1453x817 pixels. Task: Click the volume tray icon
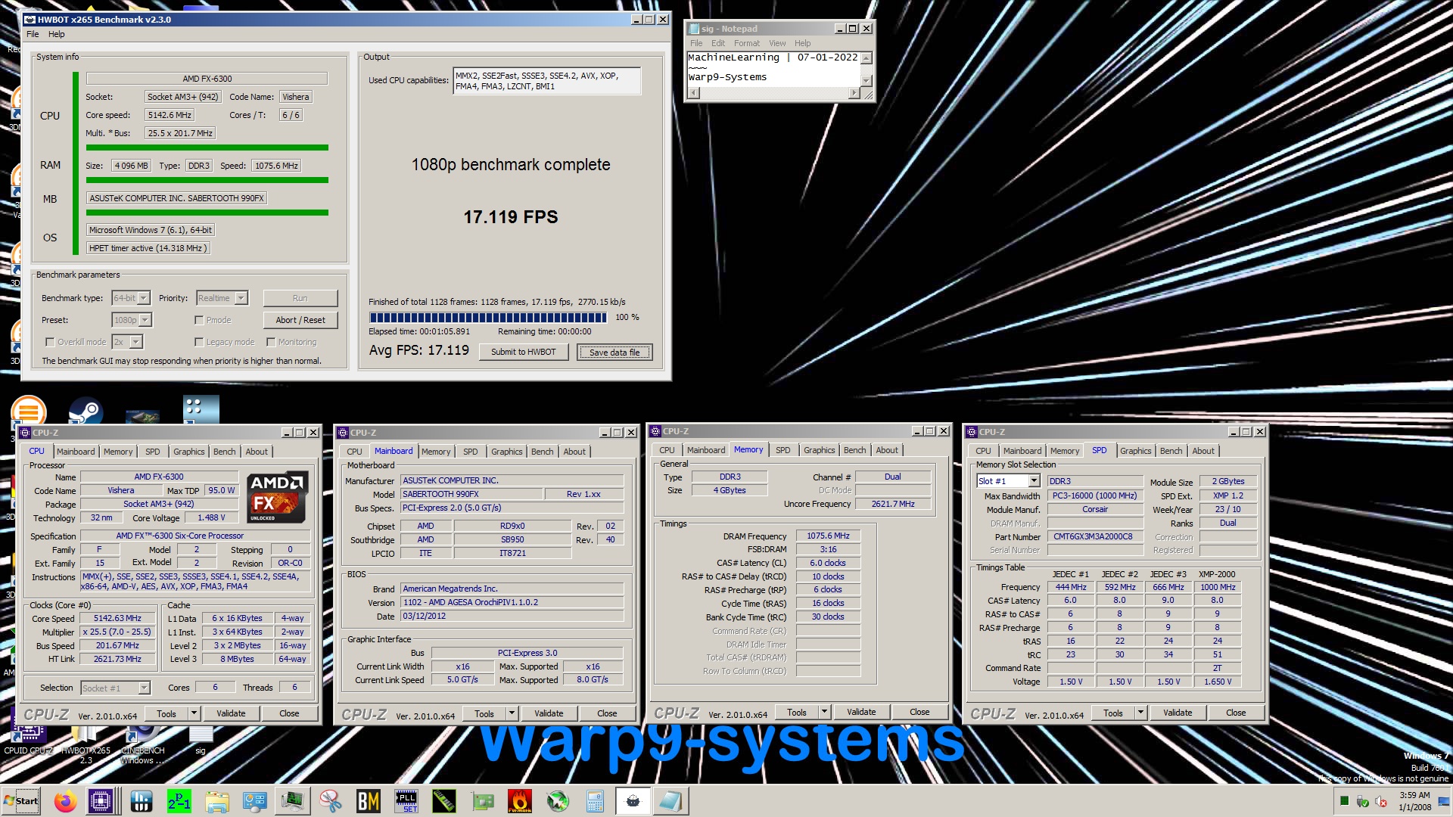tap(1381, 801)
